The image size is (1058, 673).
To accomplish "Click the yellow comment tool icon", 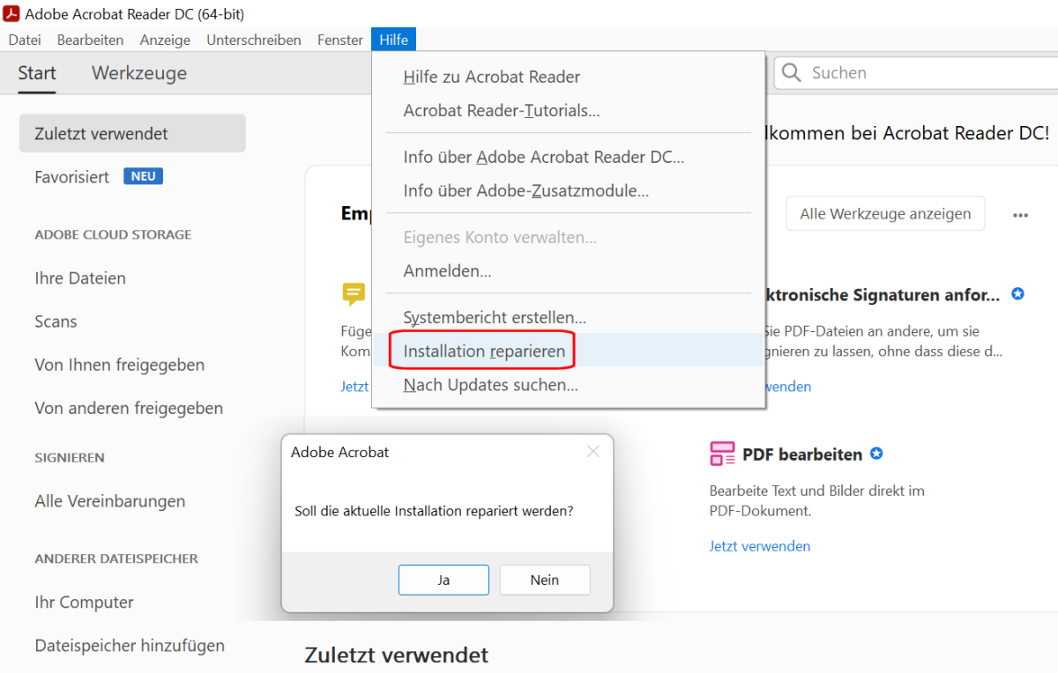I will pos(354,294).
